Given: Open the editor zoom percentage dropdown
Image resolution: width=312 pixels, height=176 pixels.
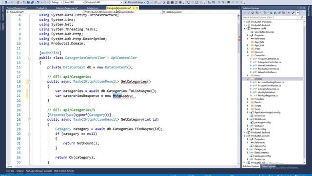Looking at the screenshot, I should tap(11, 166).
